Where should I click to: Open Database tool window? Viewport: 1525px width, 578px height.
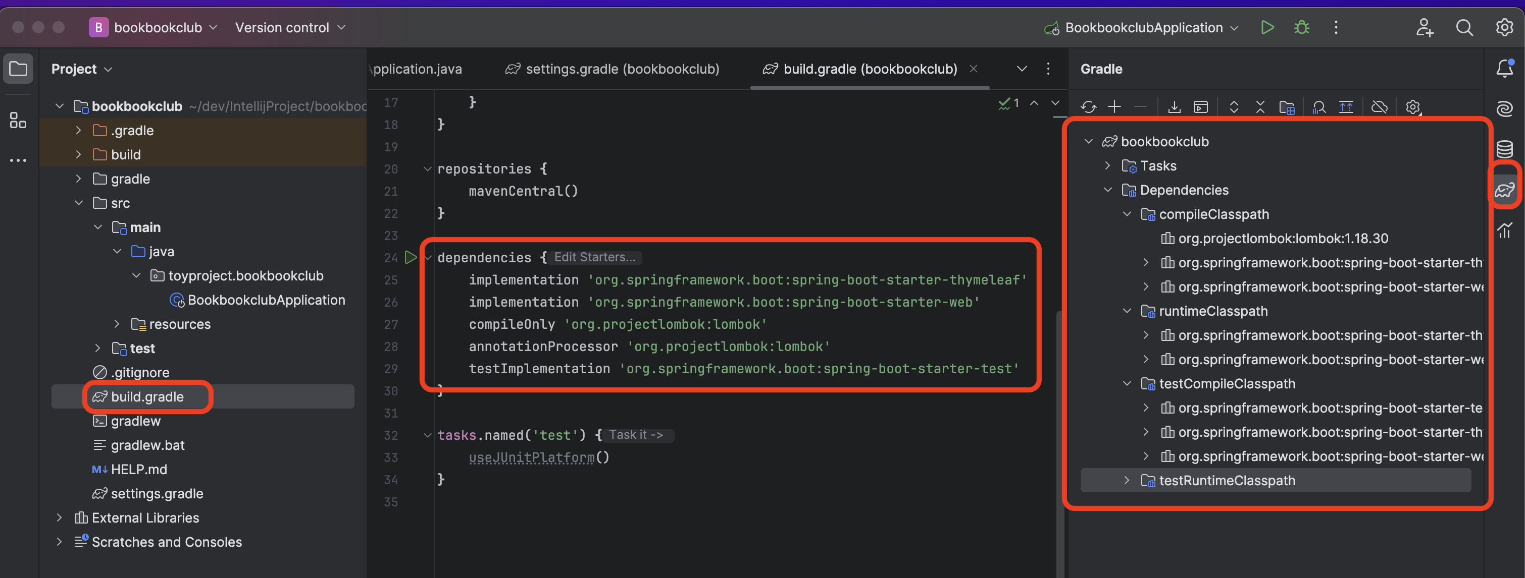[x=1504, y=149]
